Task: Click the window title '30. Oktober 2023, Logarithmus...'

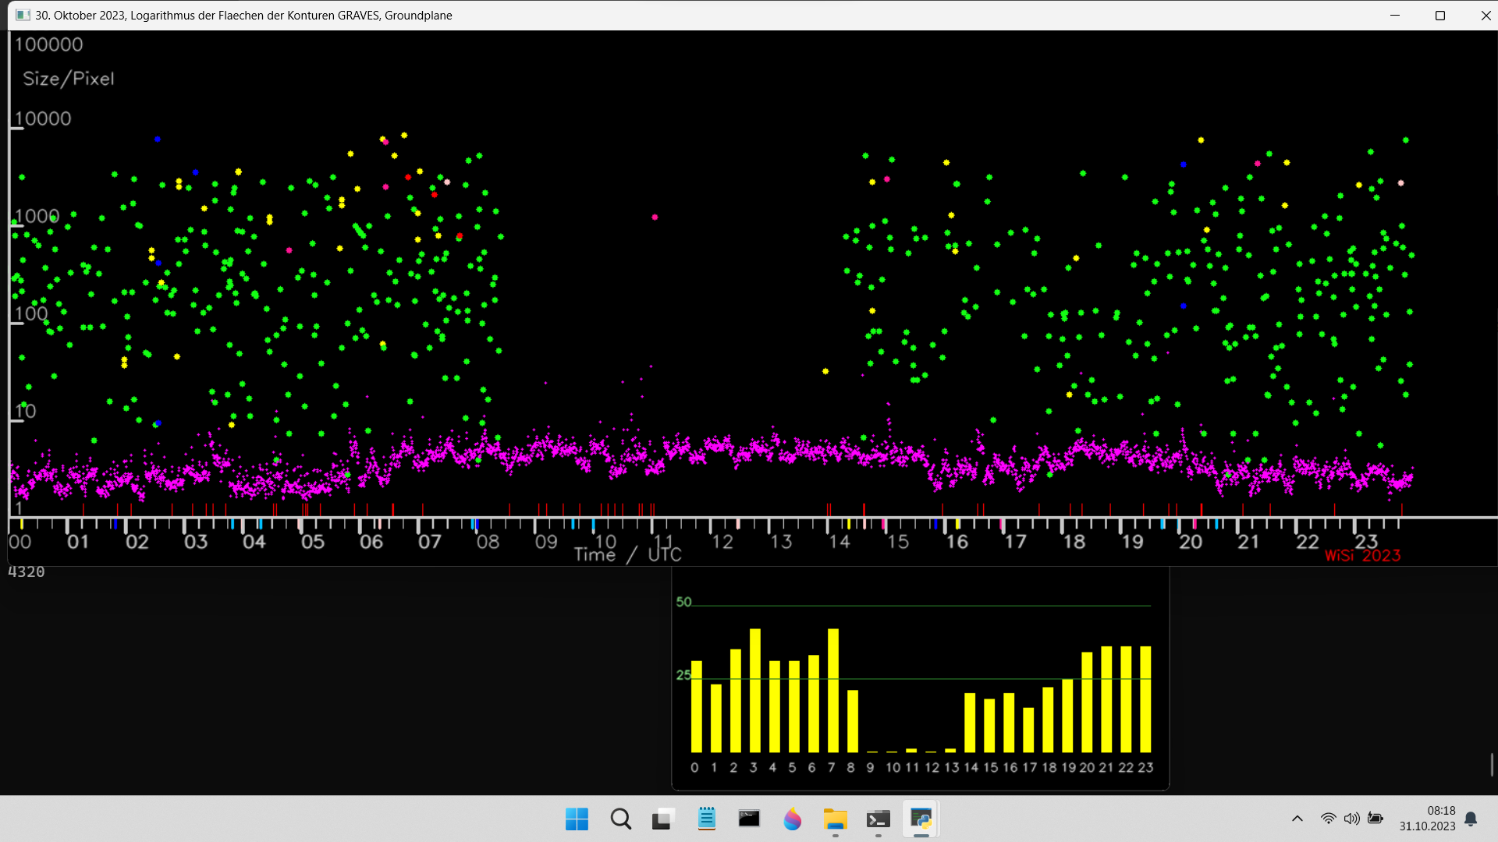Action: (x=243, y=16)
